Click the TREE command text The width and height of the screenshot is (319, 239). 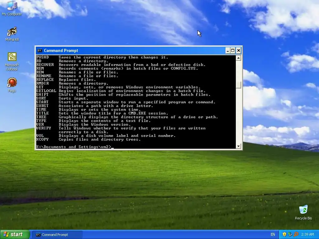tap(41, 117)
